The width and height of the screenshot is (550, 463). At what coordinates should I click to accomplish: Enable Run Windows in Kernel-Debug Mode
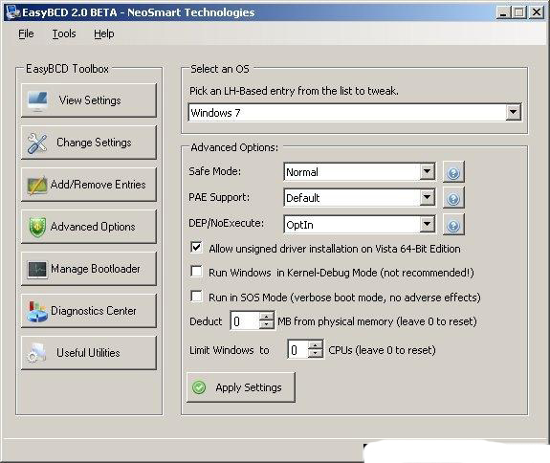pos(196,272)
